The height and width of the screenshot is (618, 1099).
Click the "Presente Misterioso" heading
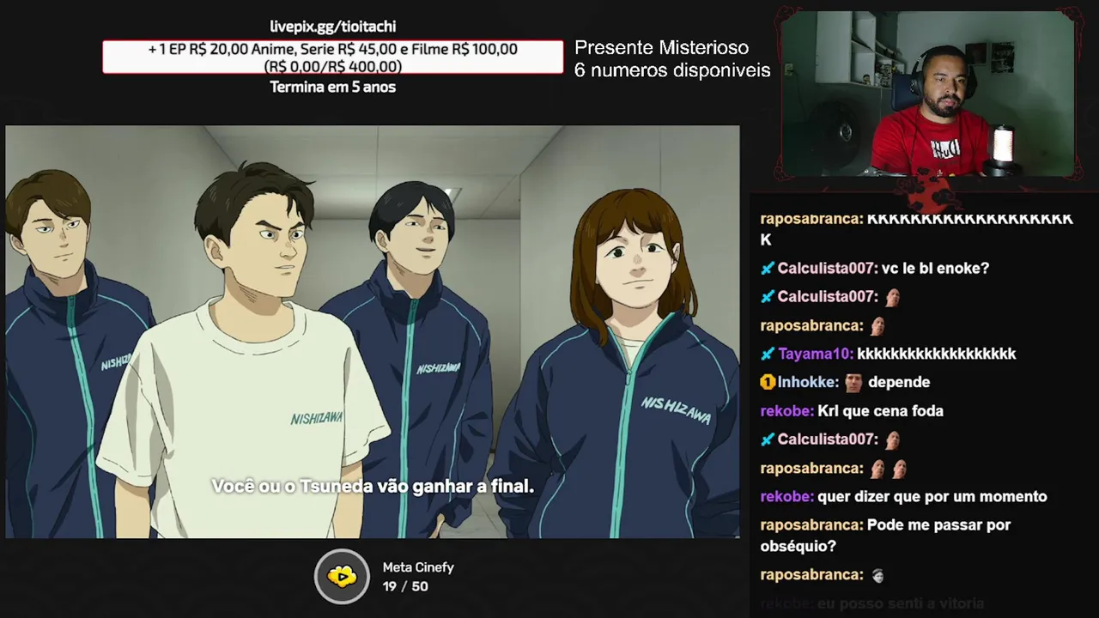pyautogui.click(x=661, y=48)
